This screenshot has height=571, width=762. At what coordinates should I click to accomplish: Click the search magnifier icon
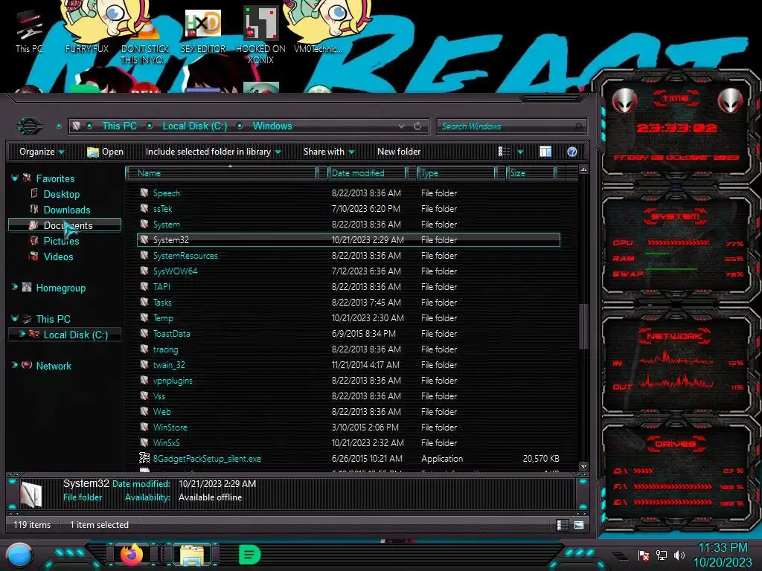(578, 126)
